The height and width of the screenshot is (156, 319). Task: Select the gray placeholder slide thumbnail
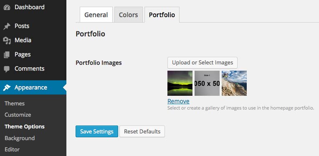(207, 83)
